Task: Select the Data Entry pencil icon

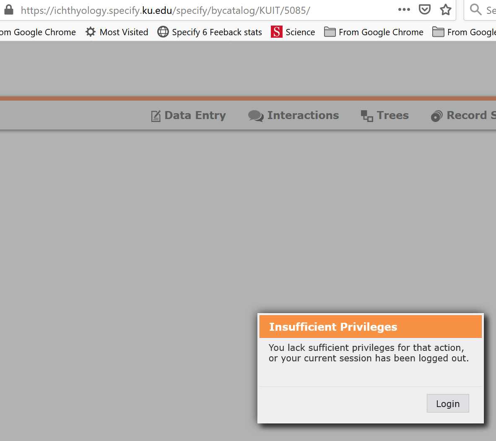Action: pos(156,115)
